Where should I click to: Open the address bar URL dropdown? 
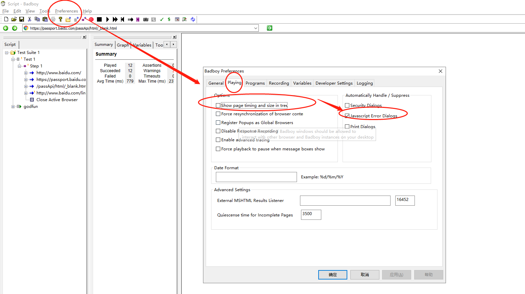256,28
